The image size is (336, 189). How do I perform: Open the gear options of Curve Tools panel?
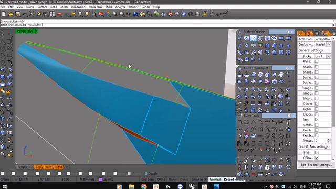tap(289, 115)
